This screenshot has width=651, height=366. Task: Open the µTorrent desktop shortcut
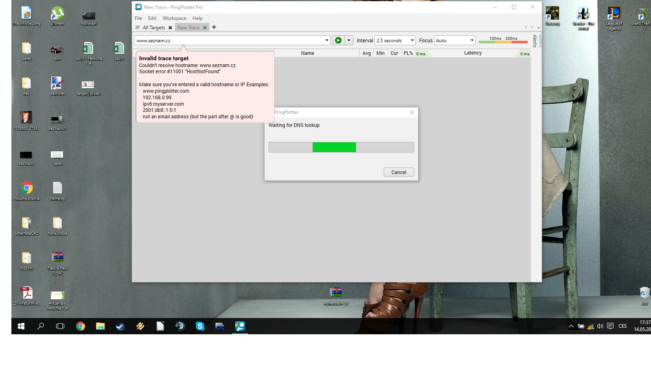click(57, 16)
